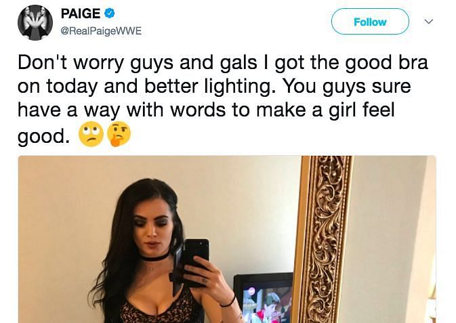Screen dimensions: 456x323
Task: Click the thinking face emoji
Action: click(x=119, y=134)
